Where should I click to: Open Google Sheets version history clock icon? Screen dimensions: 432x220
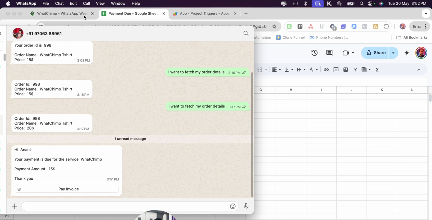click(x=314, y=53)
